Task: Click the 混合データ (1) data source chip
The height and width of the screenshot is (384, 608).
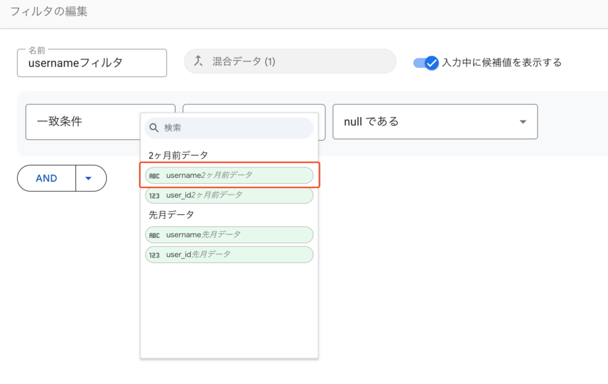Action: 290,61
